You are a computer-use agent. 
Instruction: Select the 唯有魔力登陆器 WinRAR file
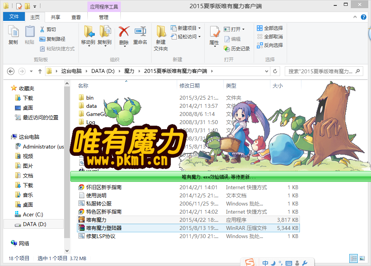pos(188,228)
